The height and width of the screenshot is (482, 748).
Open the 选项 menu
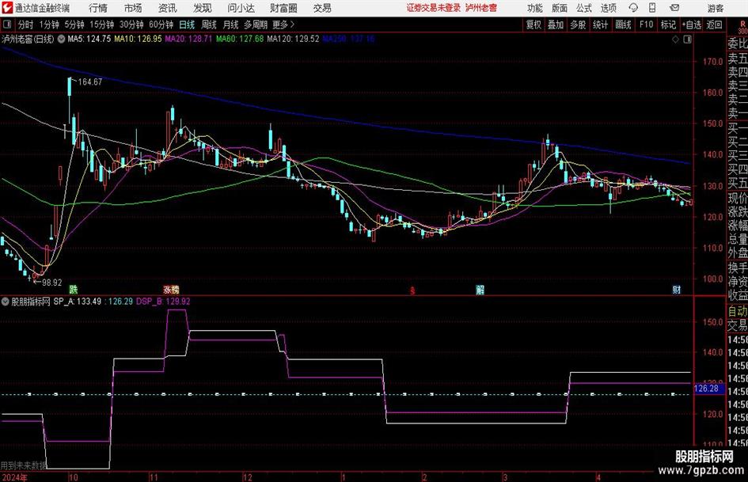pos(609,8)
